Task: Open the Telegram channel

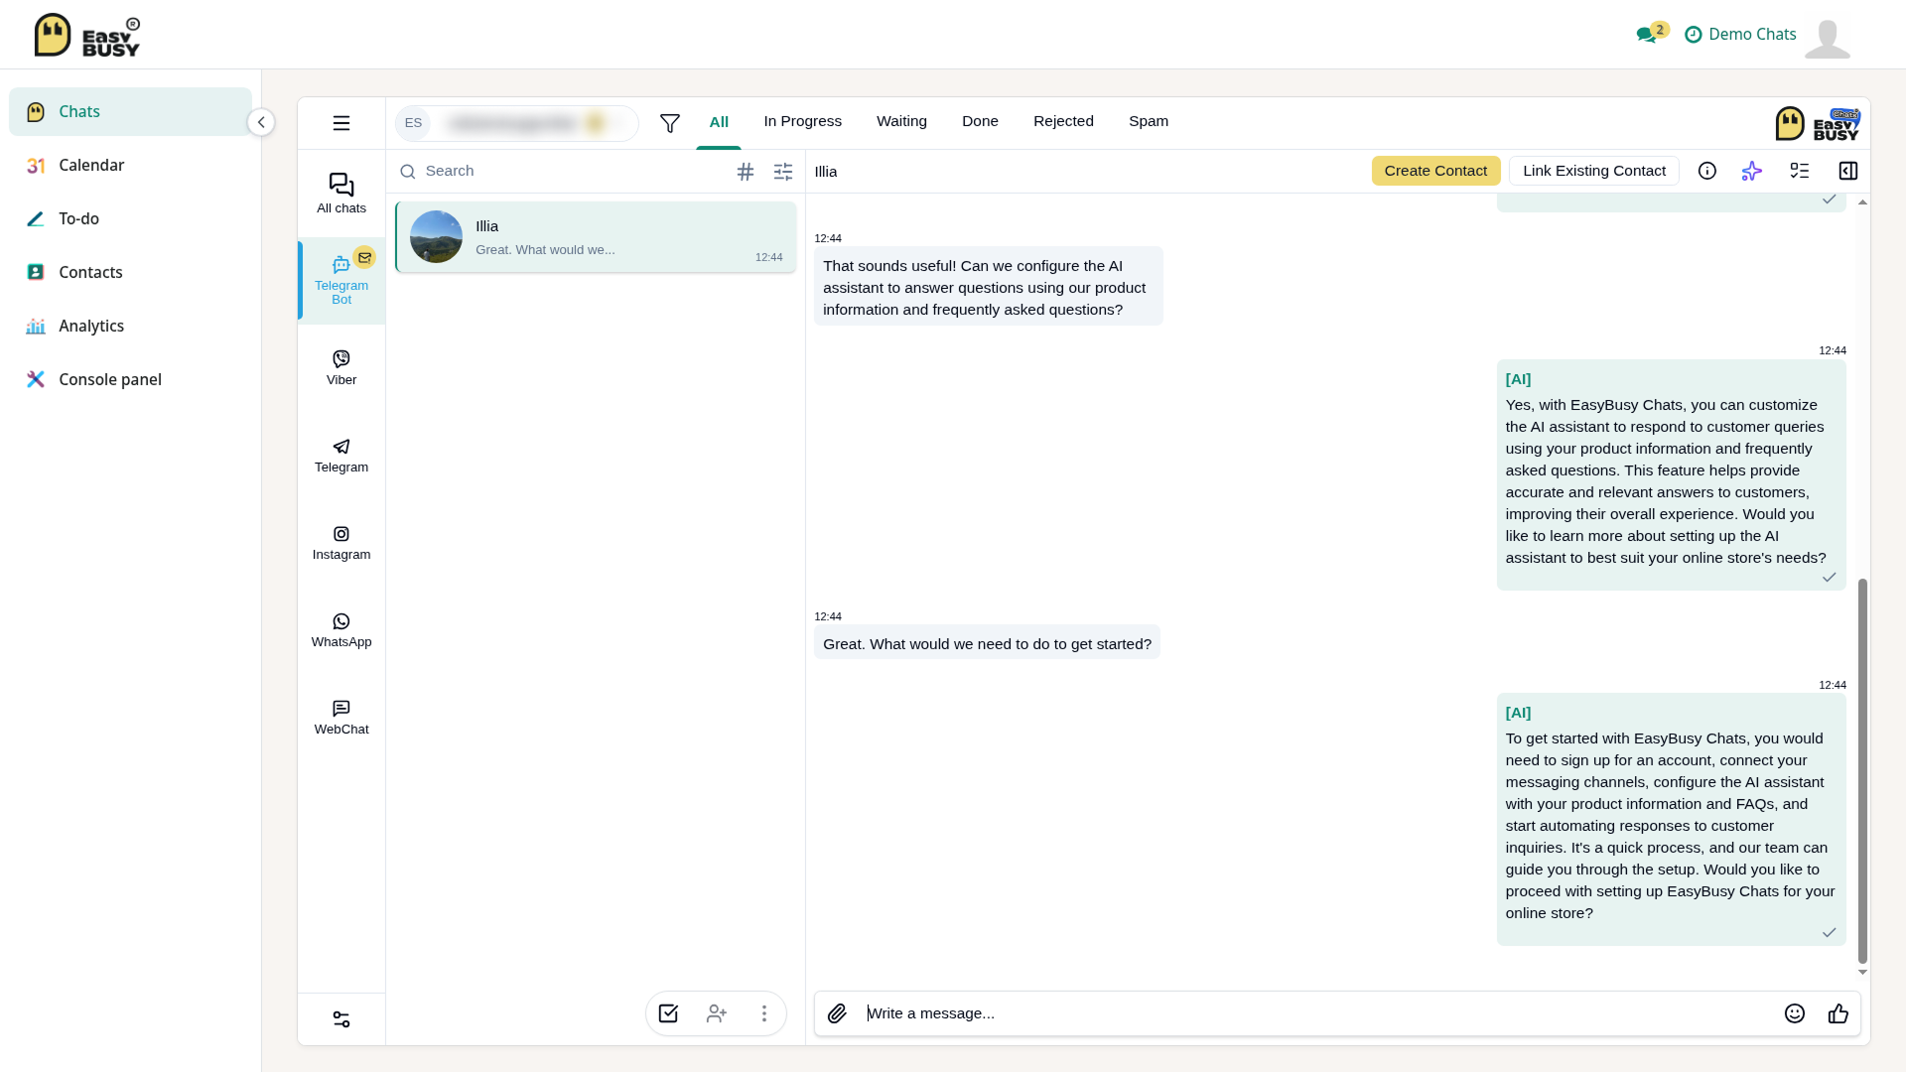Action: coord(341,456)
